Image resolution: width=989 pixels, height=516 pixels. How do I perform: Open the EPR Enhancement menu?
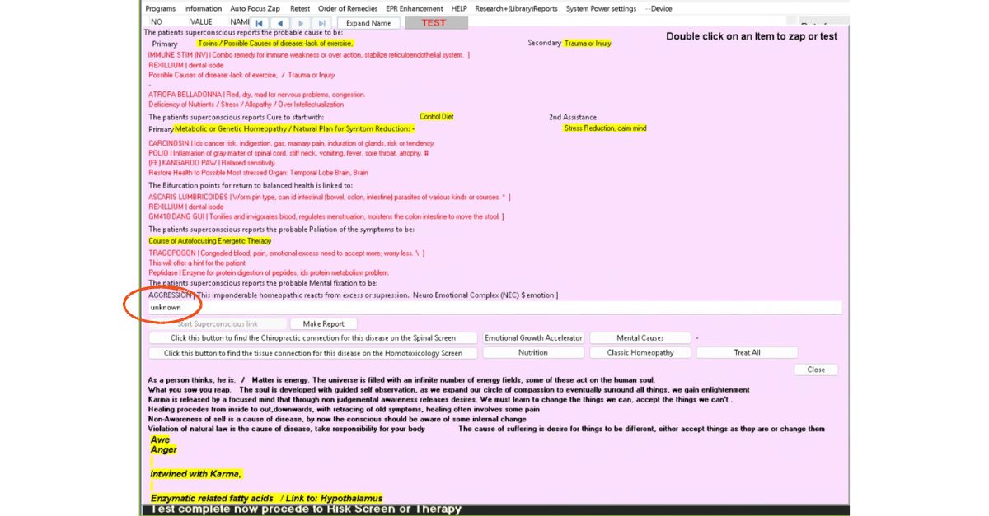[x=414, y=8]
